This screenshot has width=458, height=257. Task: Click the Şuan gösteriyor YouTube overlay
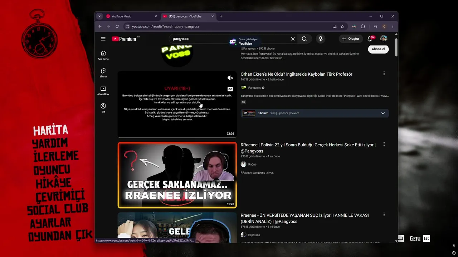(245, 41)
